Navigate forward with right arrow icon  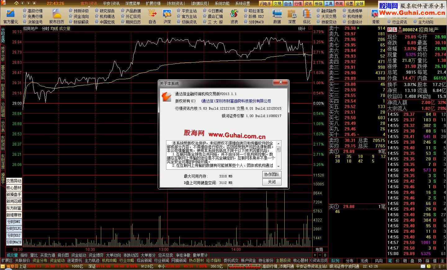[x=28, y=3]
